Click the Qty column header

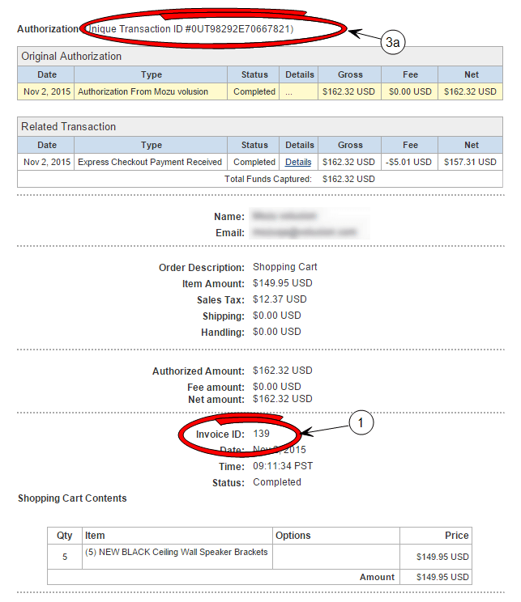[65, 536]
